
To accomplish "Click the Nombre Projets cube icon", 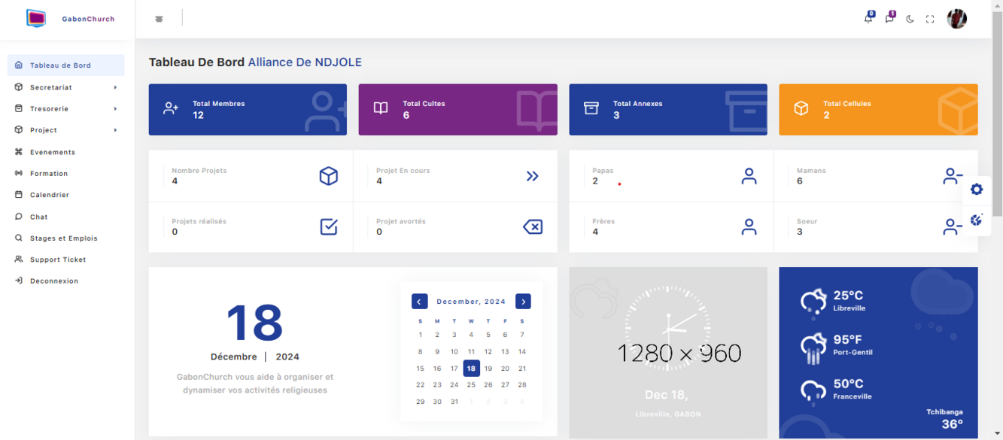I will point(329,176).
